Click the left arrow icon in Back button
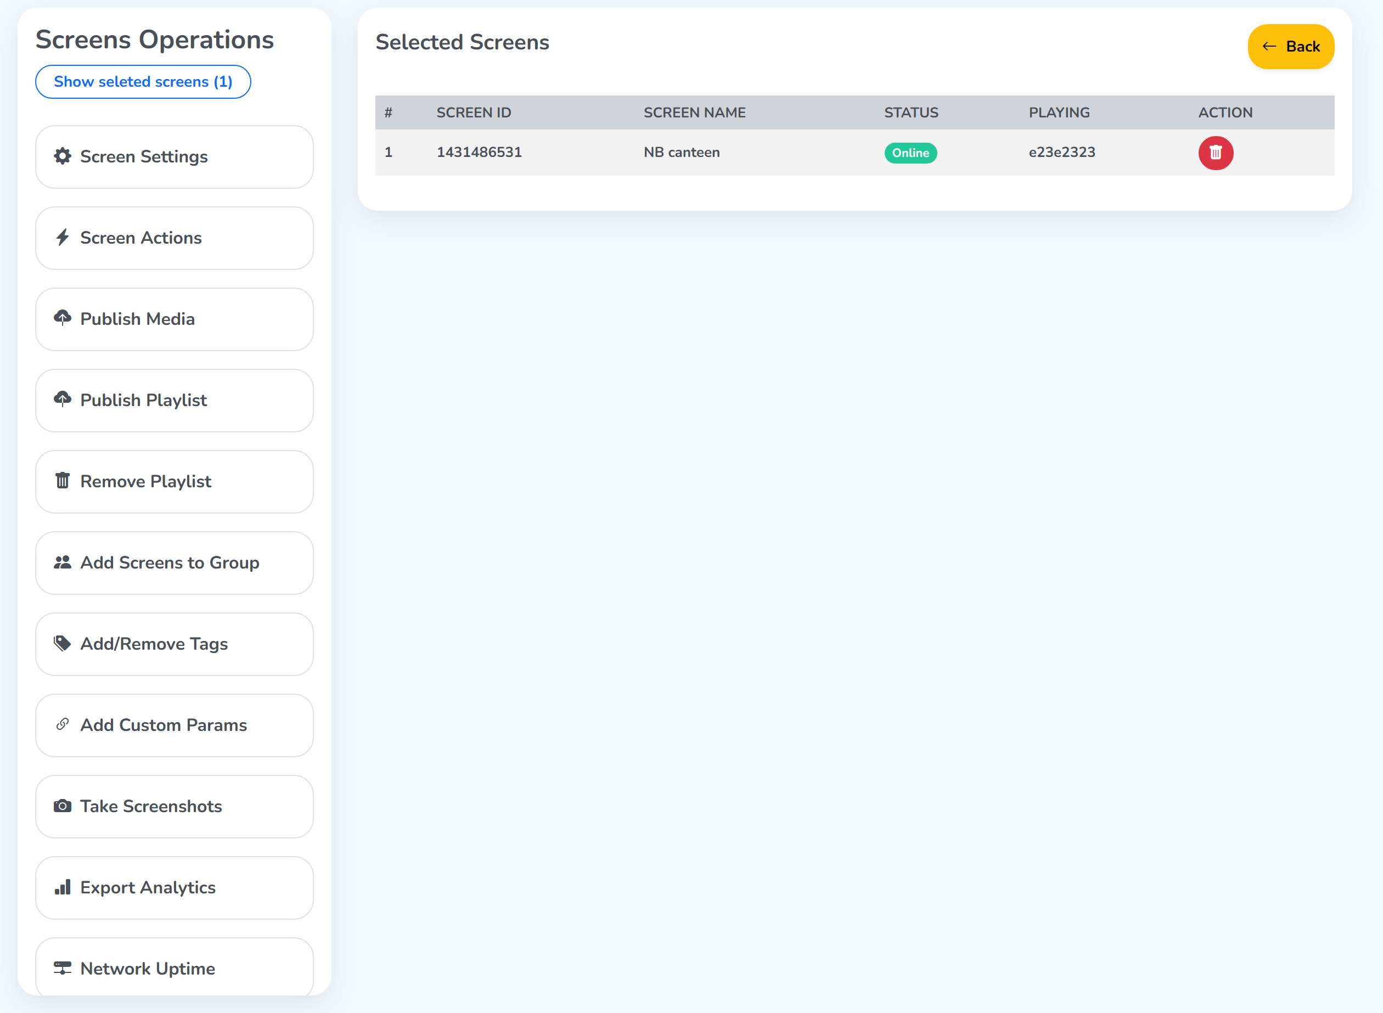 pos(1269,47)
